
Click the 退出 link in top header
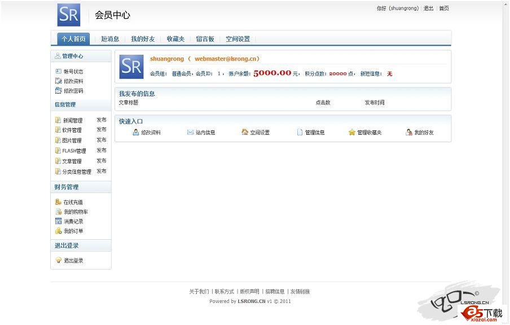click(x=429, y=8)
